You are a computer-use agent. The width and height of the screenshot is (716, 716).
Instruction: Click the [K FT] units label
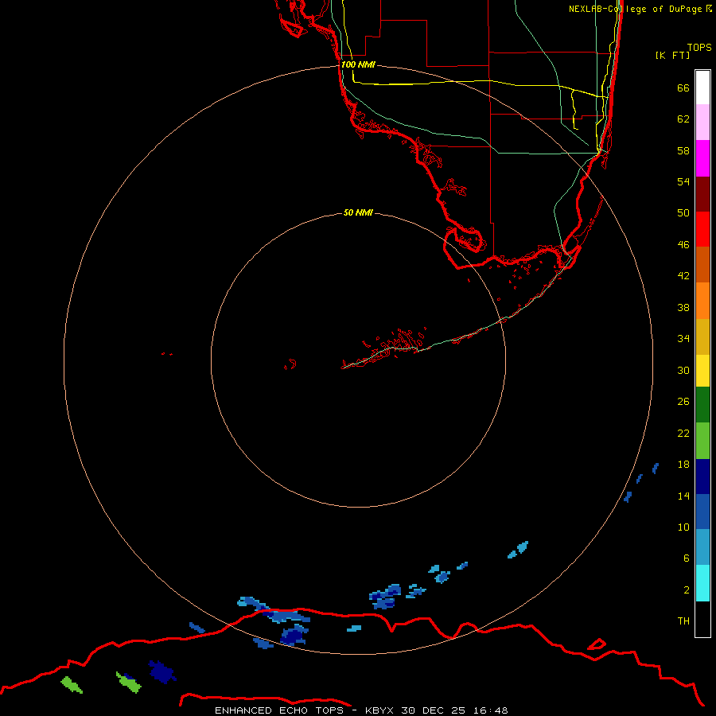672,55
